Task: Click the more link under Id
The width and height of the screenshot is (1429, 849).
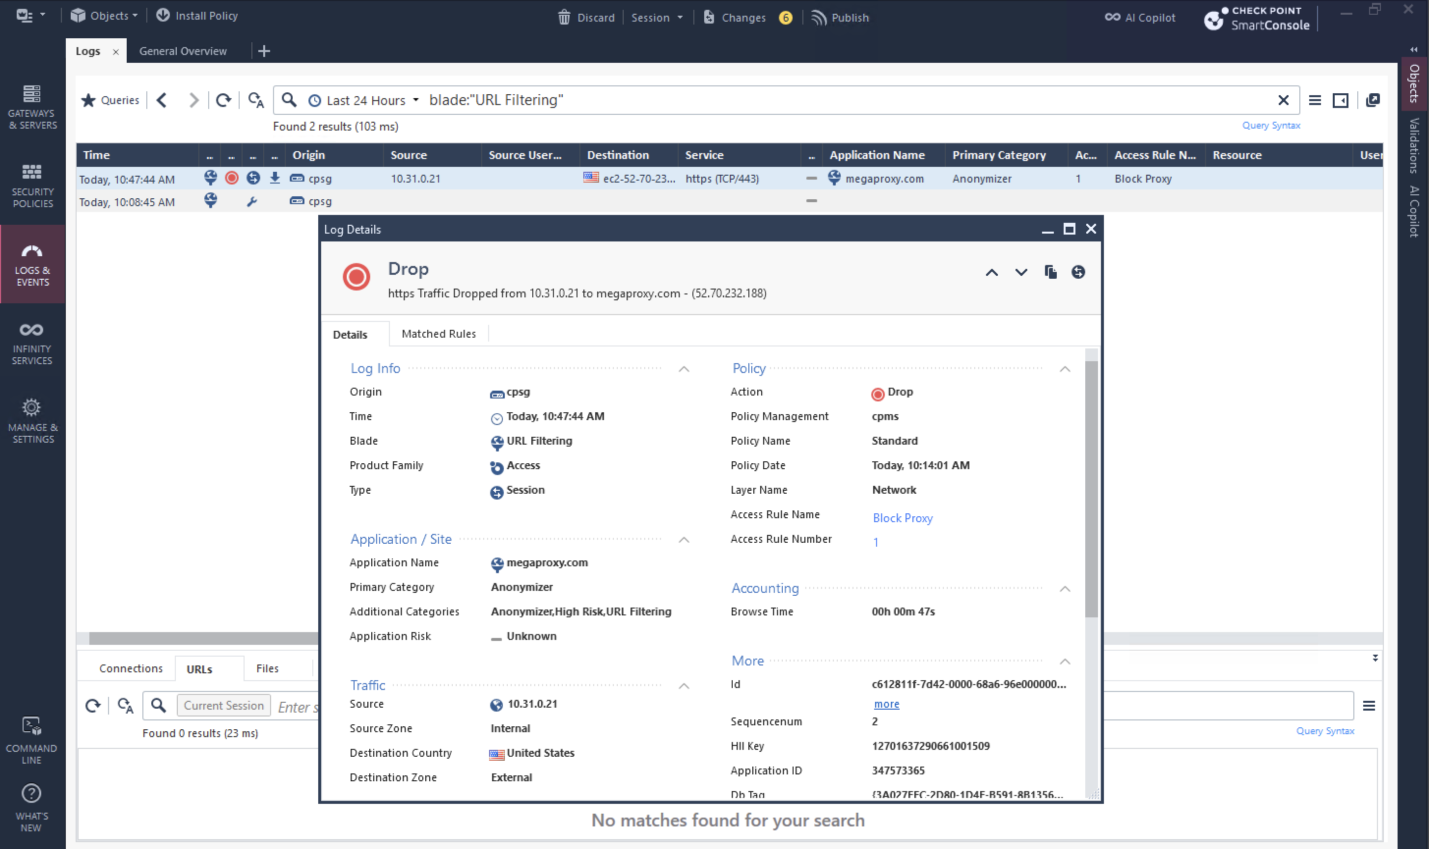Action: click(886, 704)
